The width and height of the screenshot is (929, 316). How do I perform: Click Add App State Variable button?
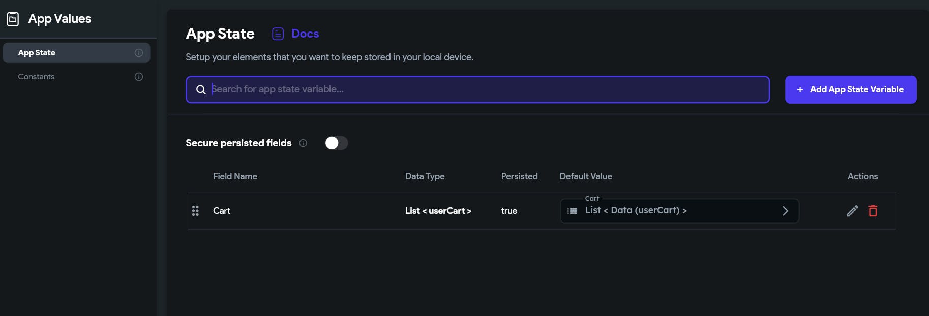[x=850, y=89]
